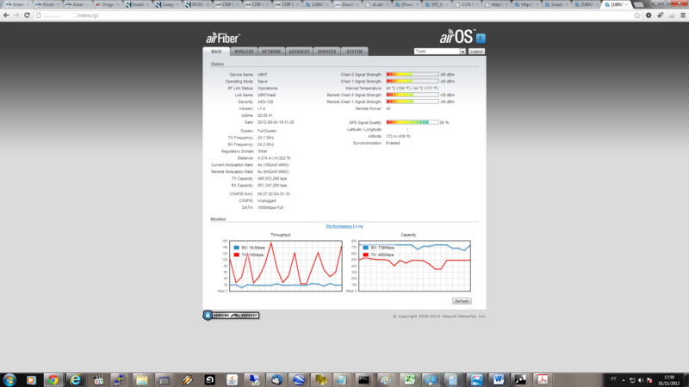Click the Logout button
This screenshot has height=387, width=689.
tap(476, 52)
